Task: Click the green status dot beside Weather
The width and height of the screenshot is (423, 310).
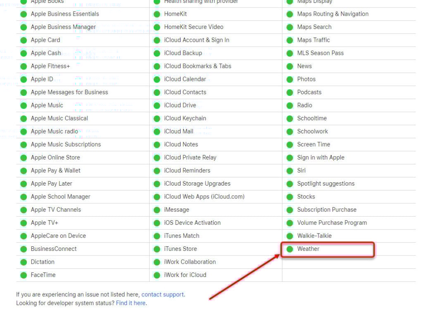Action: [290, 249]
